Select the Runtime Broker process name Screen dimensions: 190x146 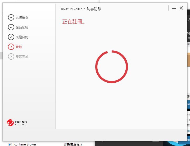(25, 144)
